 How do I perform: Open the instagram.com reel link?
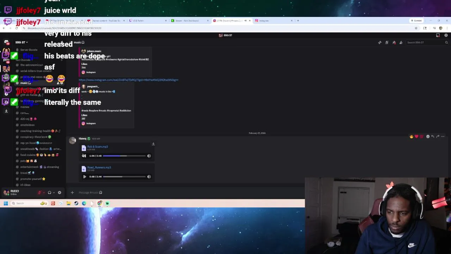tap(128, 80)
